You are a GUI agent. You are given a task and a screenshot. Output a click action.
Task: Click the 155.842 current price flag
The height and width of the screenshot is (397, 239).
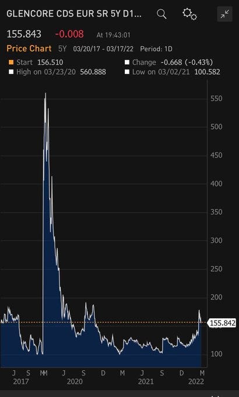tap(222, 323)
